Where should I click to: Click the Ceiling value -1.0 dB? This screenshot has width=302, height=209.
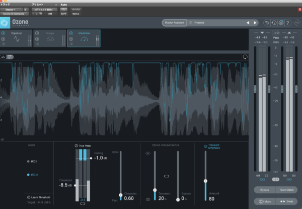[101, 158]
